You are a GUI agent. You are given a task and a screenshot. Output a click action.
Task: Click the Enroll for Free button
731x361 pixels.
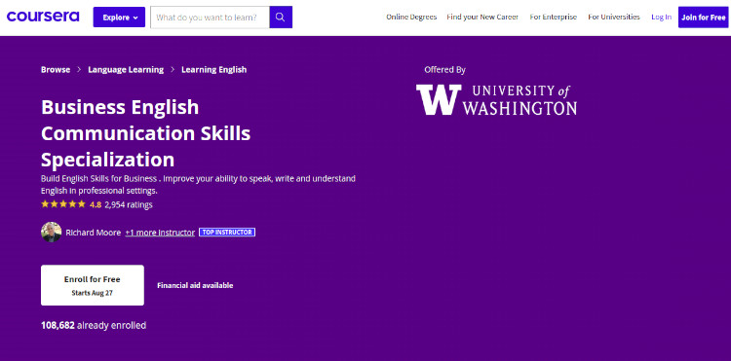[93, 285]
